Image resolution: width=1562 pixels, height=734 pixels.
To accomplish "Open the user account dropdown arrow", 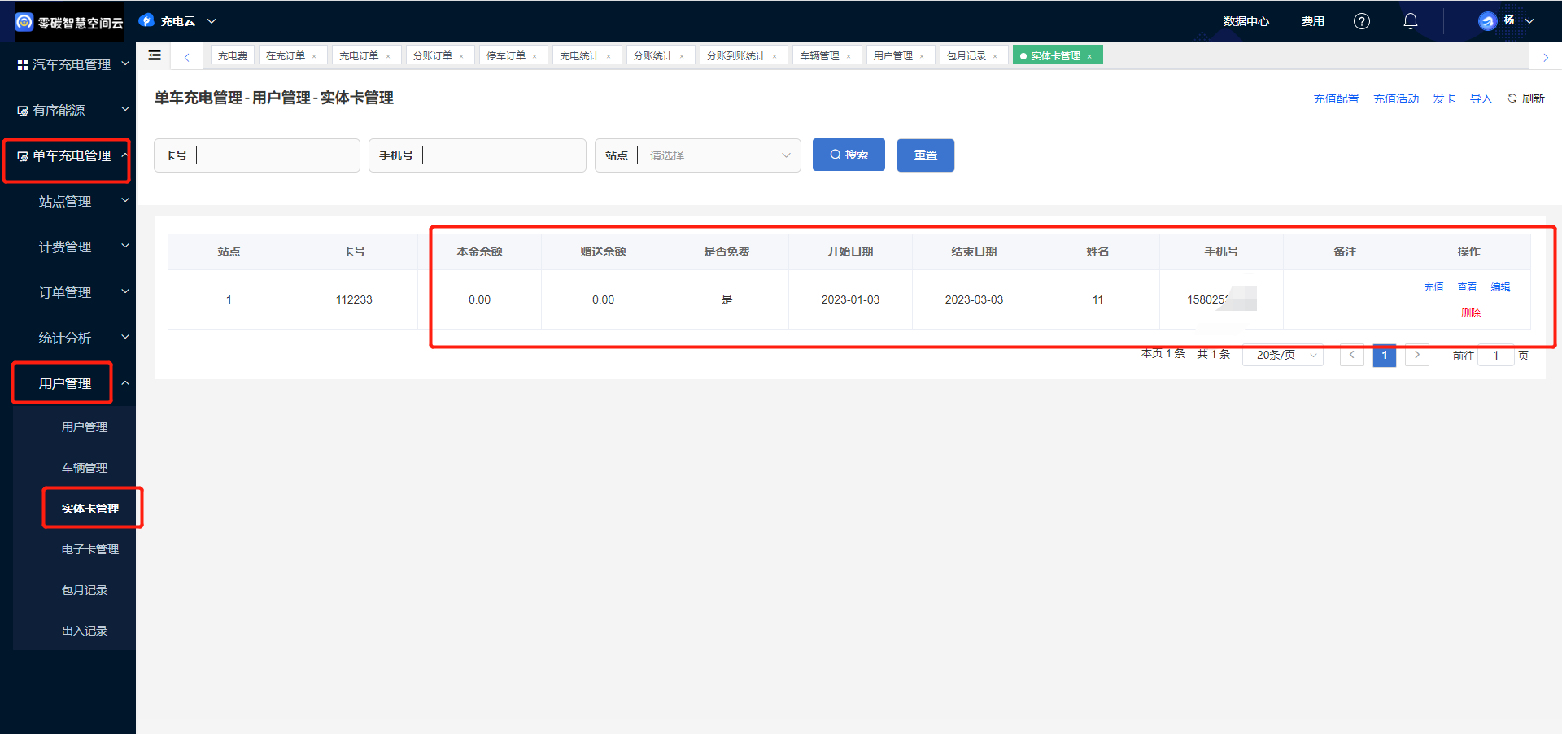I will [1529, 21].
